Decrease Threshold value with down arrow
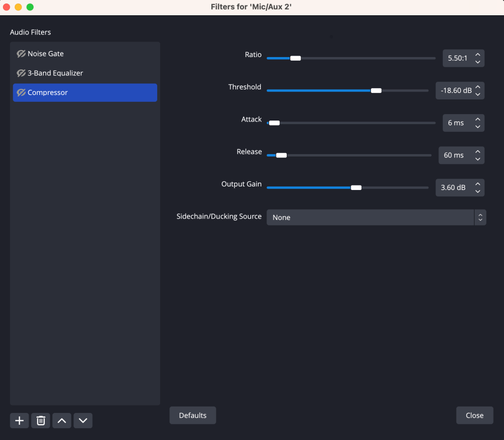Screen dimensions: 504x440 coord(477,94)
